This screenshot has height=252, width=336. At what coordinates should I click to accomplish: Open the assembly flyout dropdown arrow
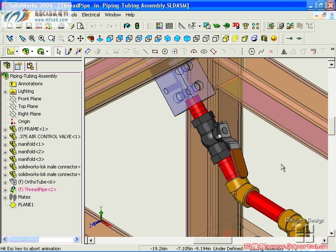pos(32,51)
